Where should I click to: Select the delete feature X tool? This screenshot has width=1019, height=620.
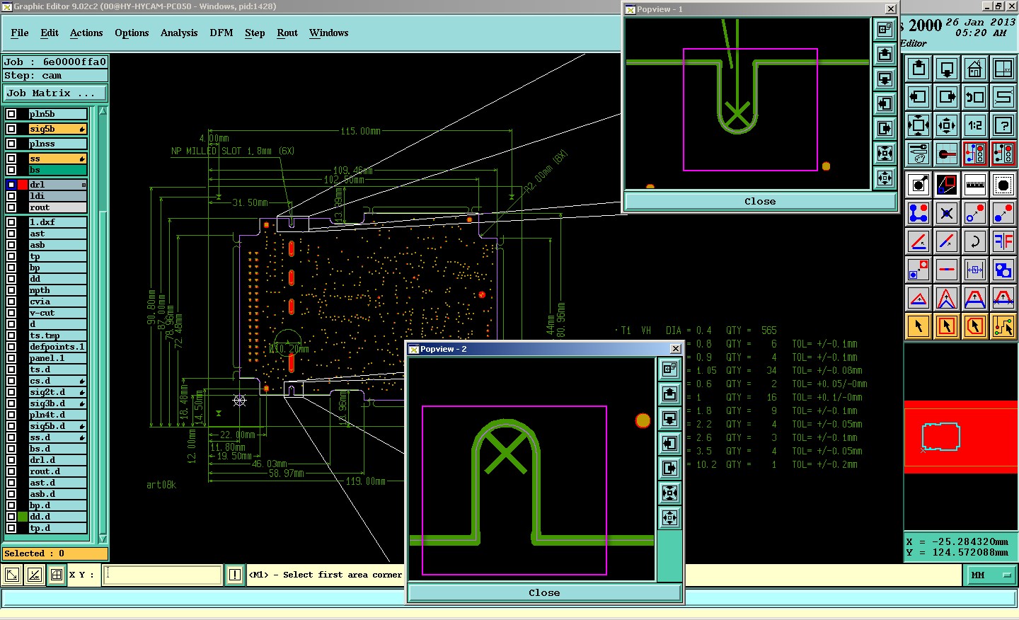click(x=947, y=213)
